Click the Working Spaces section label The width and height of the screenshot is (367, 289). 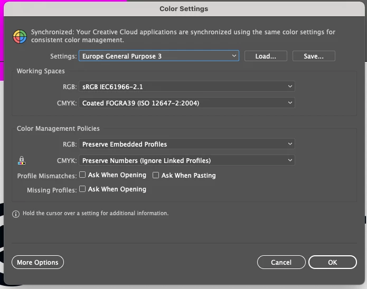coord(41,71)
